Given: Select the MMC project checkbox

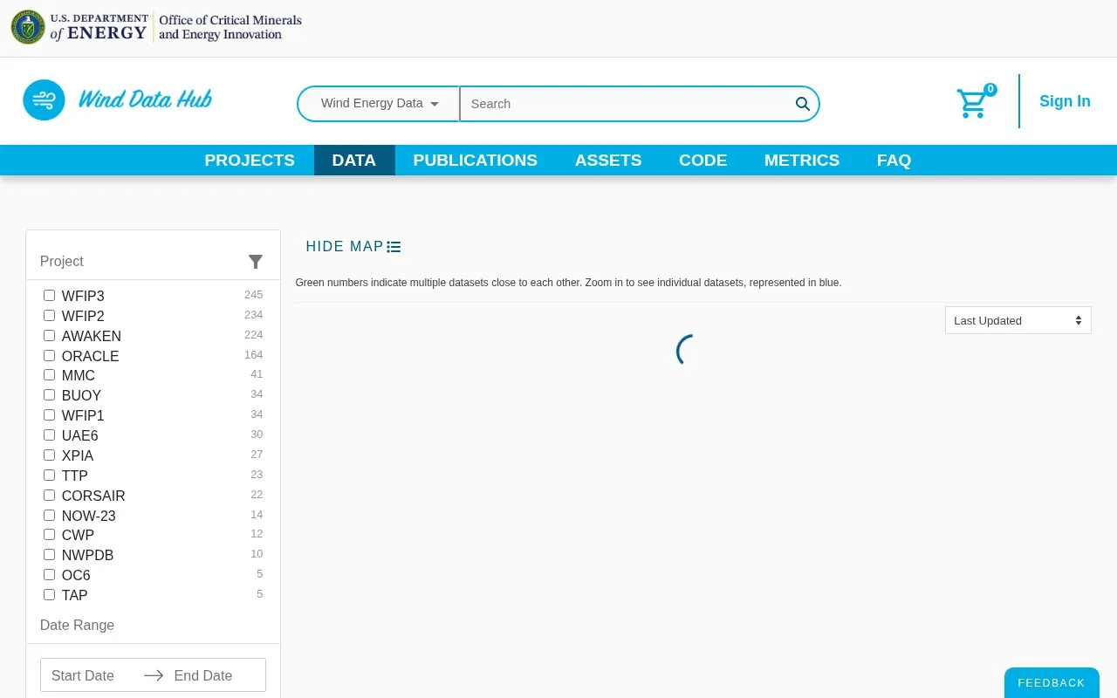Looking at the screenshot, I should 49,375.
